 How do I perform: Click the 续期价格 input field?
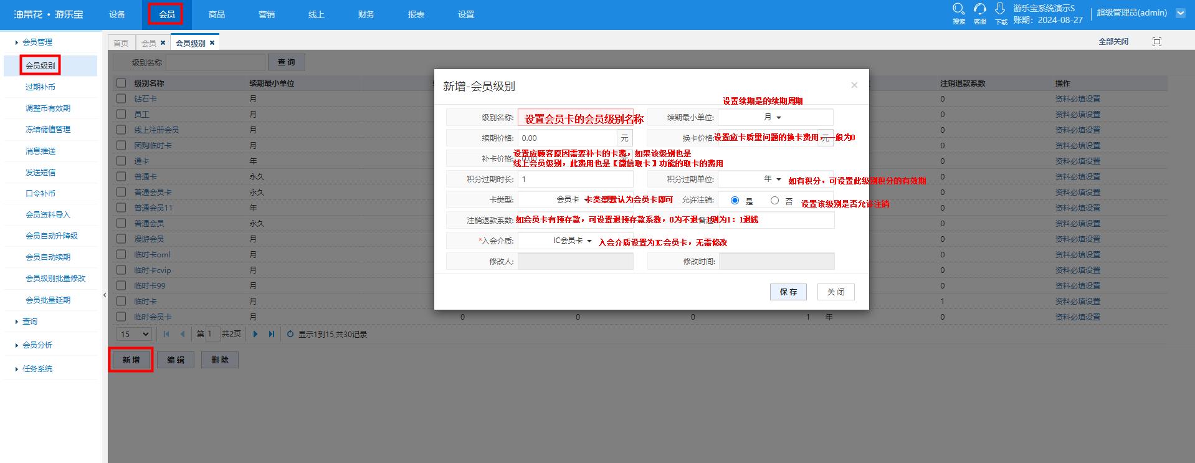568,138
